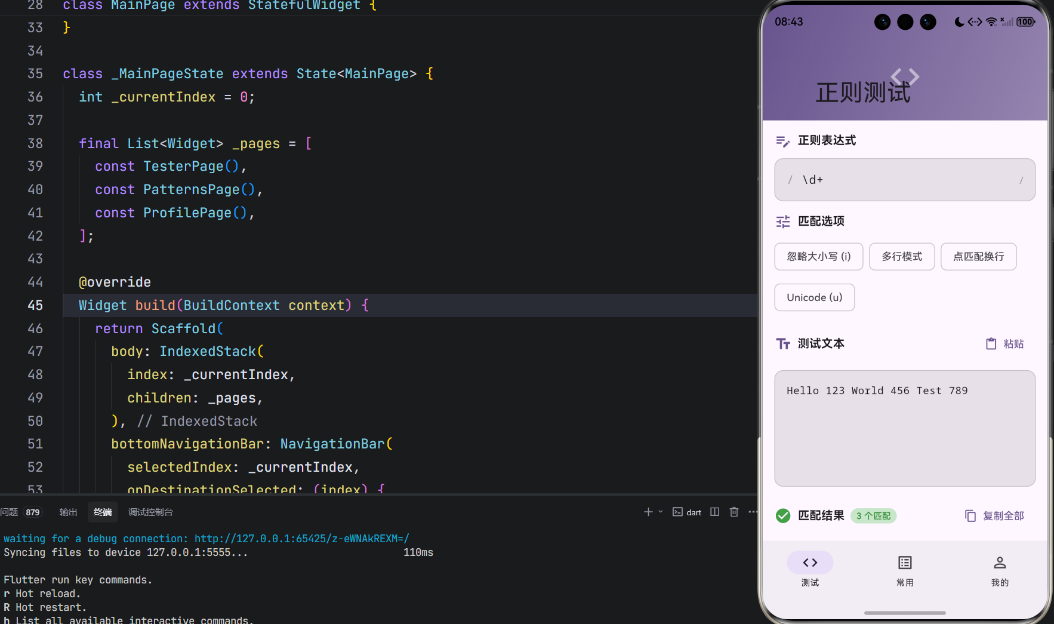Viewport: 1054px width, 624px height.
Task: Click 'R Hot restart.' line in terminal
Action: (45, 607)
